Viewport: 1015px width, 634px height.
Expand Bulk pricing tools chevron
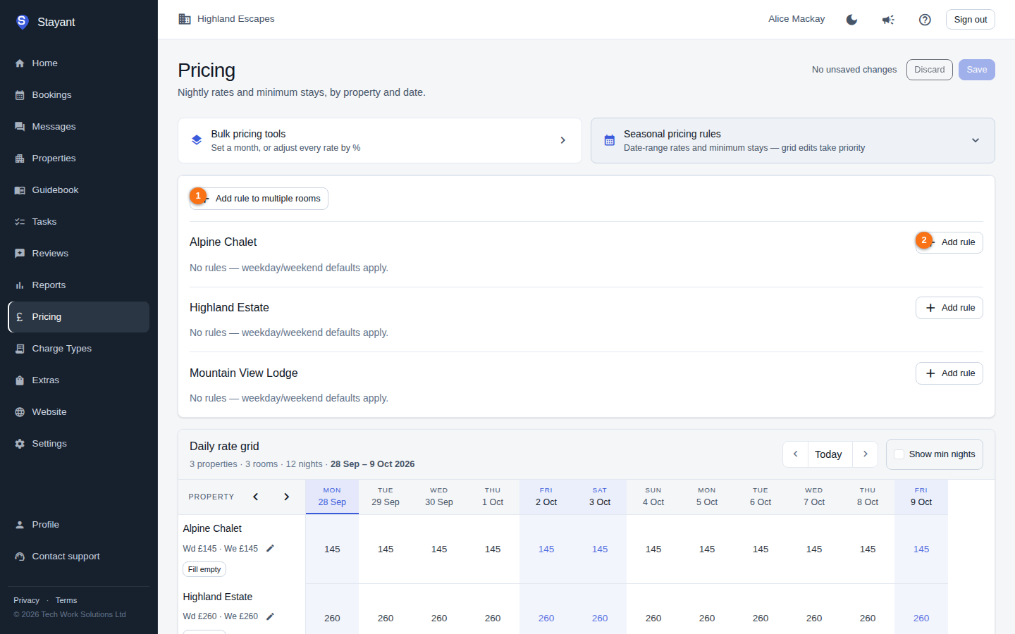[x=562, y=140]
